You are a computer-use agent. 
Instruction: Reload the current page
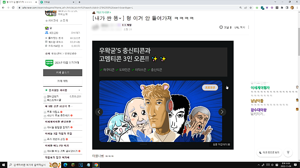[x=13, y=7]
